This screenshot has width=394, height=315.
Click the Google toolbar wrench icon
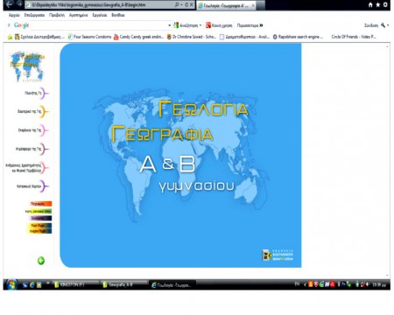tap(383, 25)
